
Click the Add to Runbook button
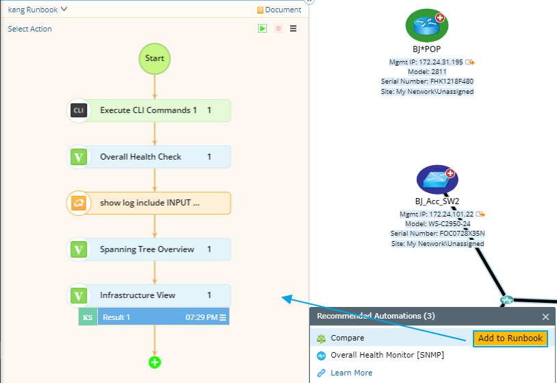pyautogui.click(x=510, y=338)
